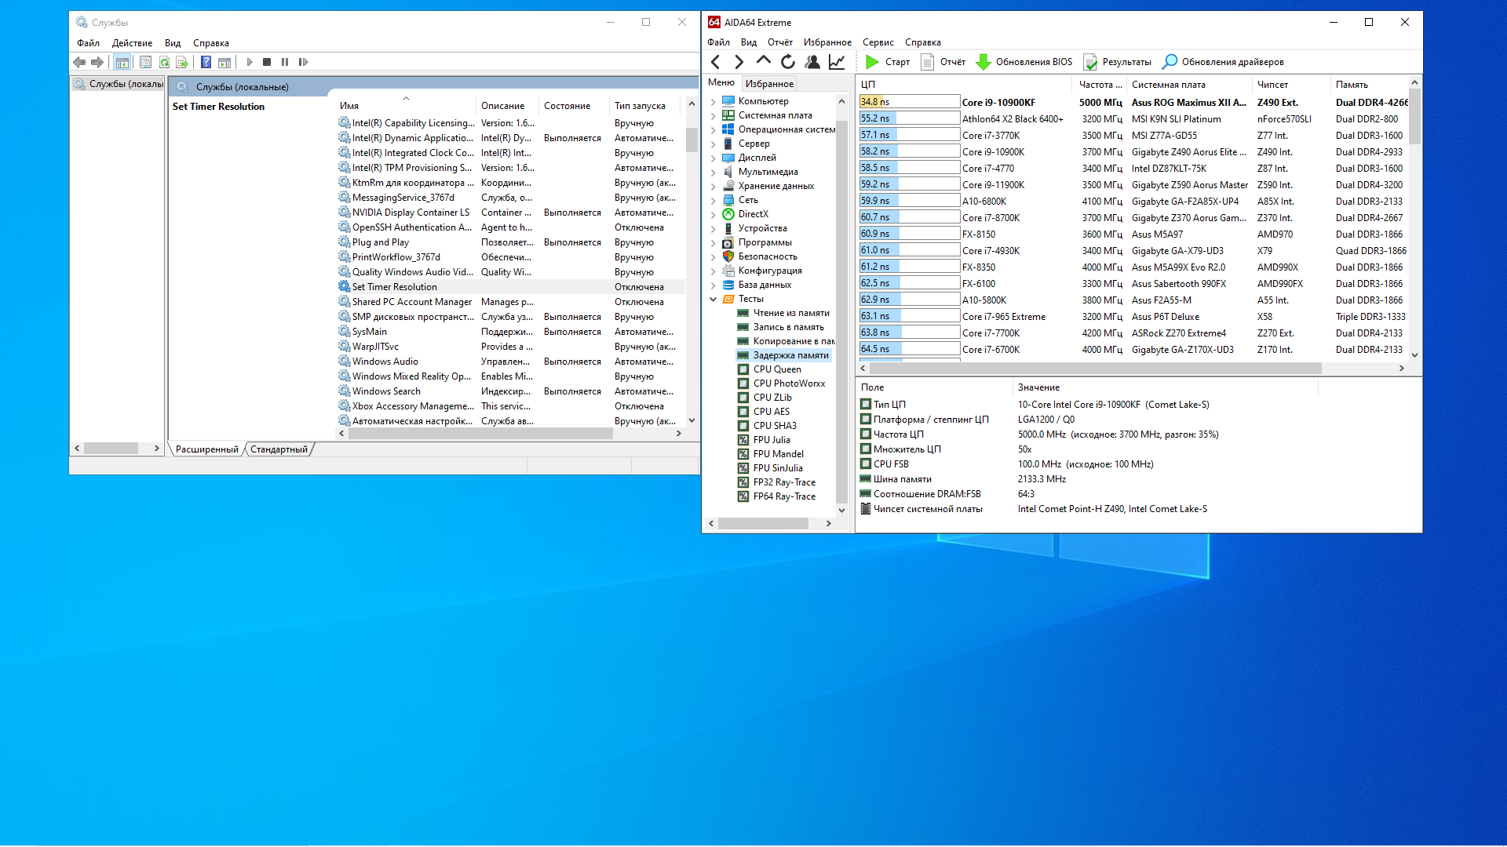Expand the Безопасность tree node
This screenshot has width=1507, height=847.
click(713, 256)
